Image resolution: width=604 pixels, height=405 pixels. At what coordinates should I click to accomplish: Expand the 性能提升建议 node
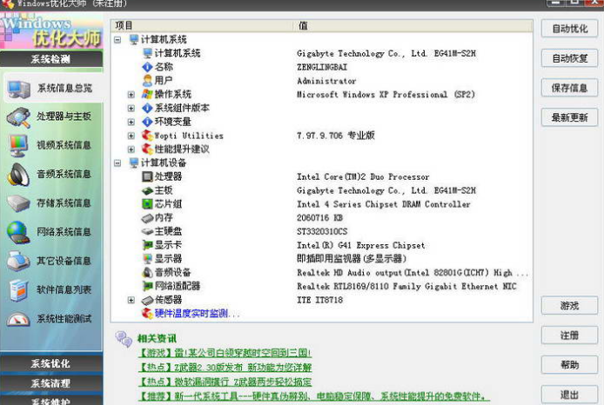131,149
